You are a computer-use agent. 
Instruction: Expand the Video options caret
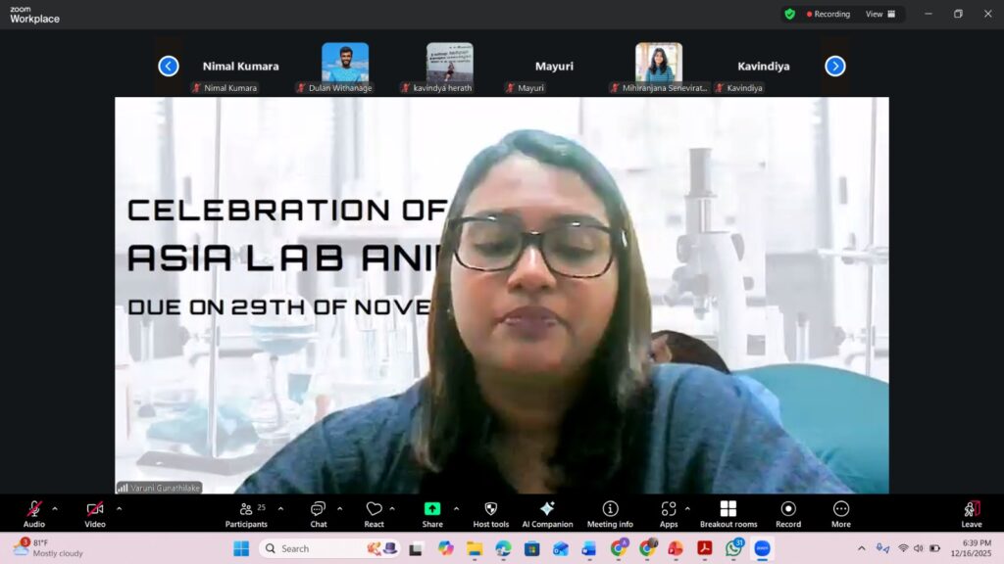pyautogui.click(x=120, y=508)
